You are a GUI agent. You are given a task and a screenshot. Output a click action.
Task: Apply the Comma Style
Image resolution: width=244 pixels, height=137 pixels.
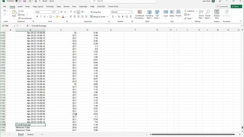123,17
